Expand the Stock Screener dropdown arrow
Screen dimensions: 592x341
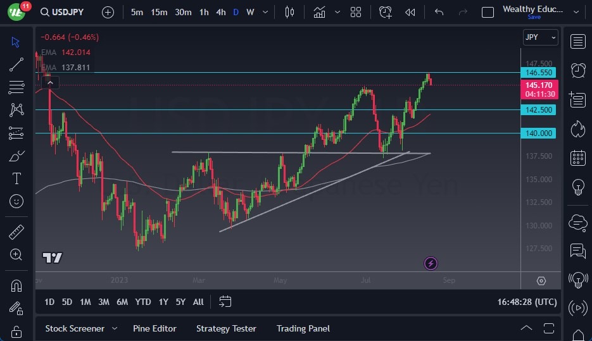(x=115, y=328)
